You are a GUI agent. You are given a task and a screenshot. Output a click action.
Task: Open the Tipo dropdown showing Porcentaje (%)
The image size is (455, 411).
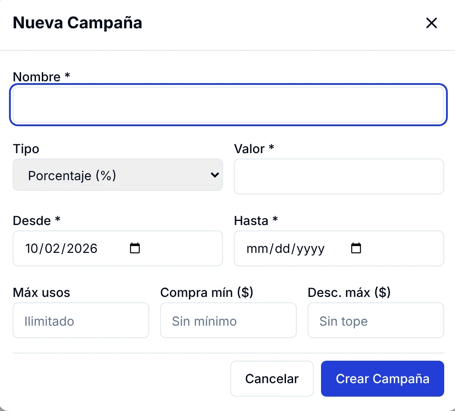pyautogui.click(x=118, y=175)
